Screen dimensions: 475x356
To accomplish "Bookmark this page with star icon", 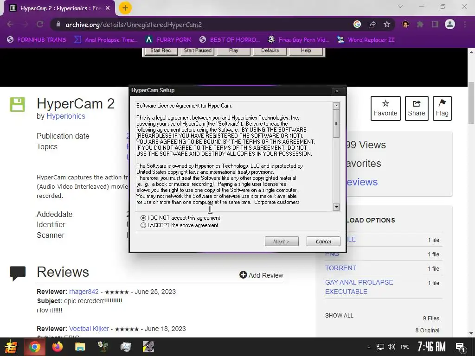I will pos(387,25).
